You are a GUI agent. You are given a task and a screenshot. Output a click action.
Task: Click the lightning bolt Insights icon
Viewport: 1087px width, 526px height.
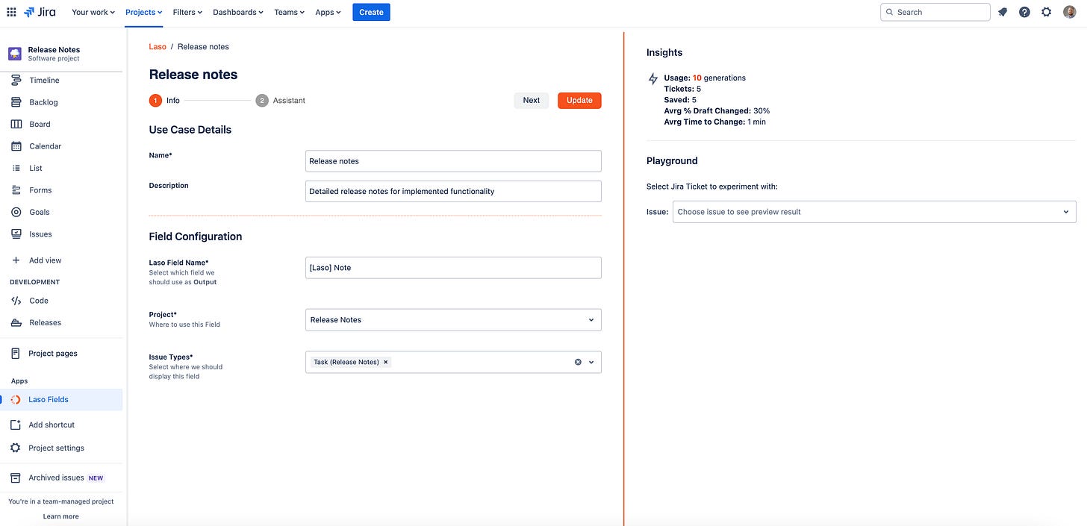click(x=653, y=78)
